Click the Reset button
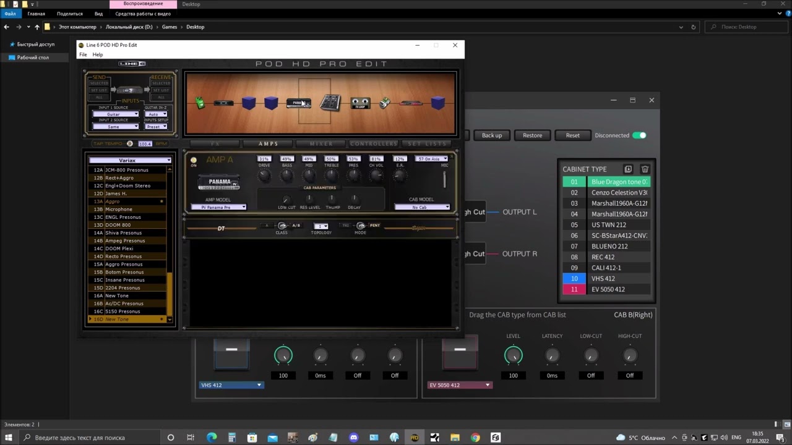This screenshot has height=445, width=792. 572,135
